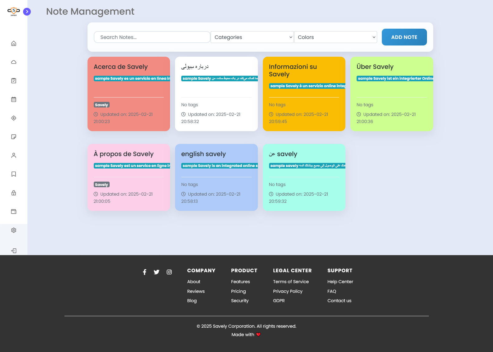This screenshot has width=493, height=352.
Task: Click the Search Notes input field
Action: tap(152, 37)
